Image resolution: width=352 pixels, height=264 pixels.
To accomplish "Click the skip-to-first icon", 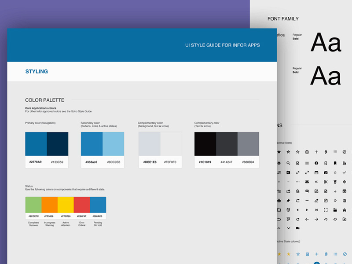I will click(316, 210).
